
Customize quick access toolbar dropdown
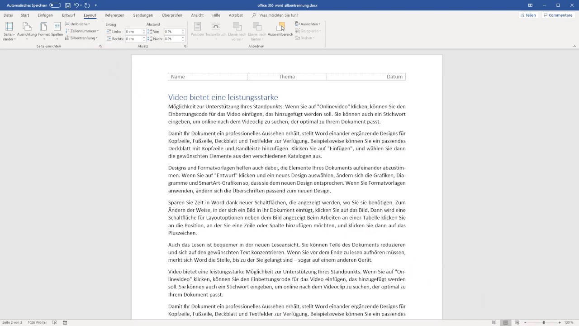click(96, 5)
